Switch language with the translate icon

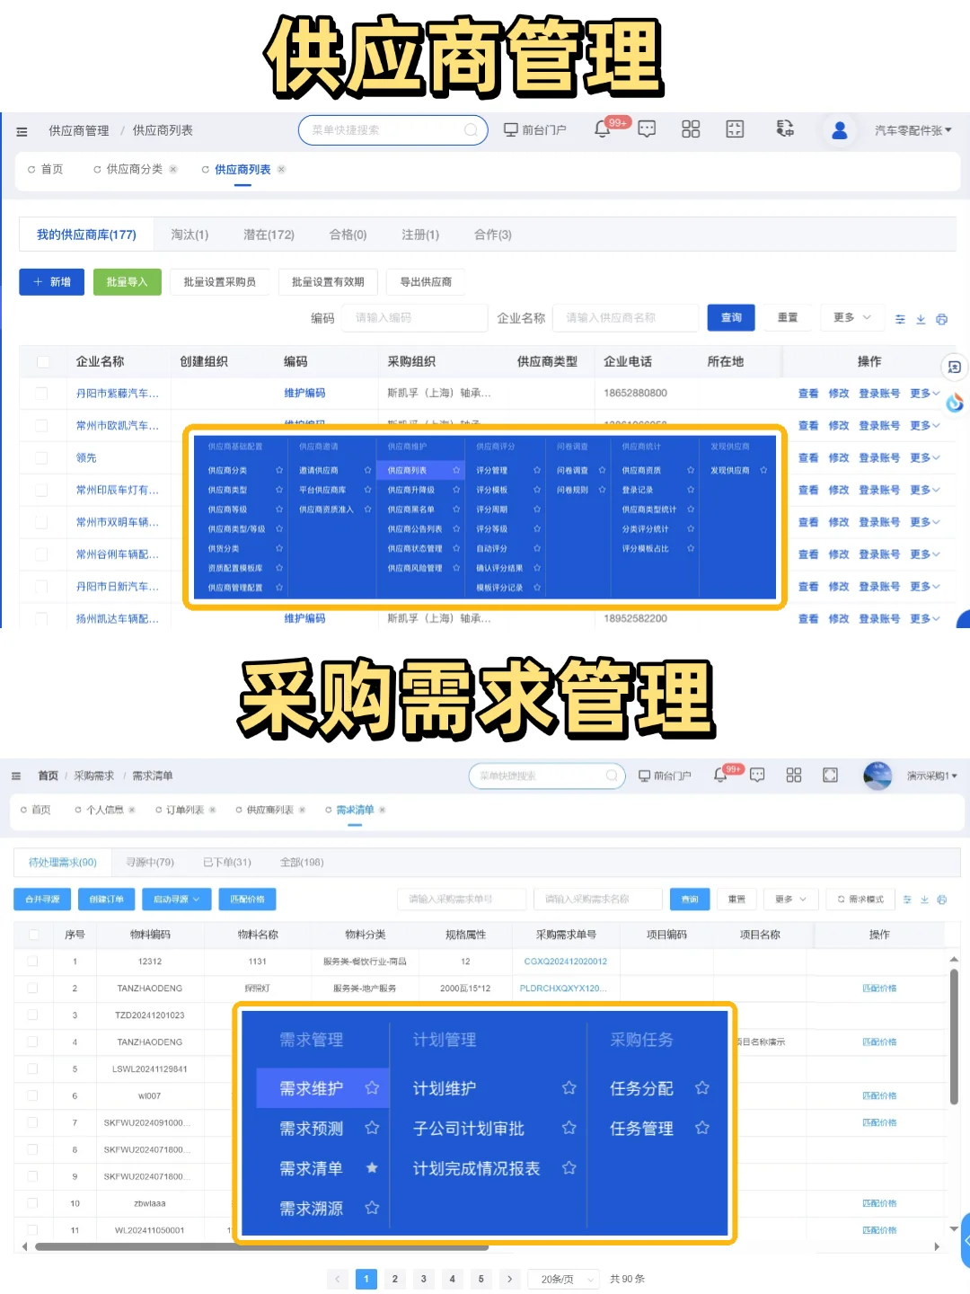[784, 129]
